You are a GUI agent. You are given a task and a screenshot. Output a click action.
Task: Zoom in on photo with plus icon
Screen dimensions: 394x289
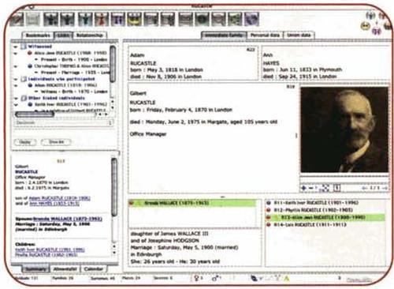(304, 188)
